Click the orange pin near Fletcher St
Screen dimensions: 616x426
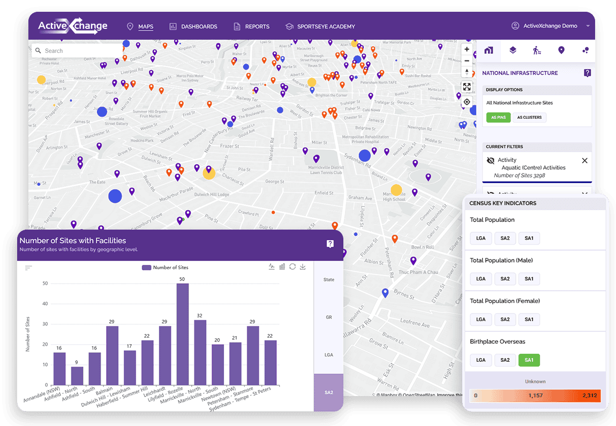[395, 239]
